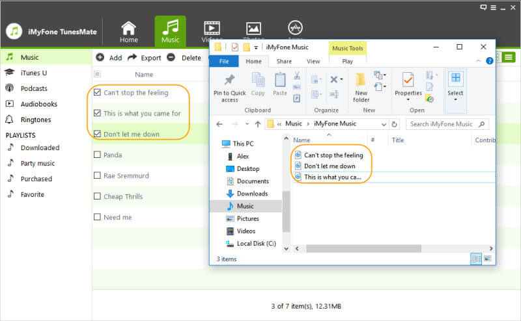Click the horizontal scrollbar in file list
521x321 pixels.
pos(363,248)
